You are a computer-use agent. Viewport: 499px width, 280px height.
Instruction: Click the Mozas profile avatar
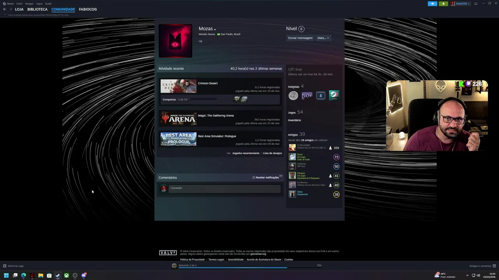point(175,41)
